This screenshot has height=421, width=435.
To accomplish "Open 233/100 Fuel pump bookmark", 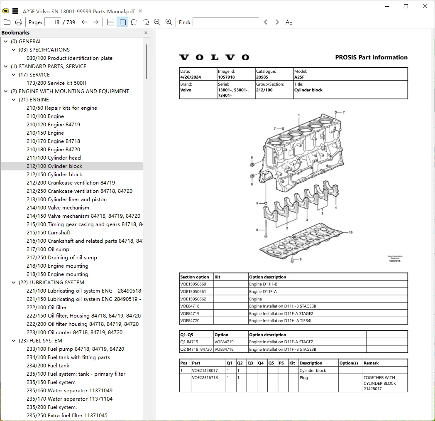I will click(75, 349).
